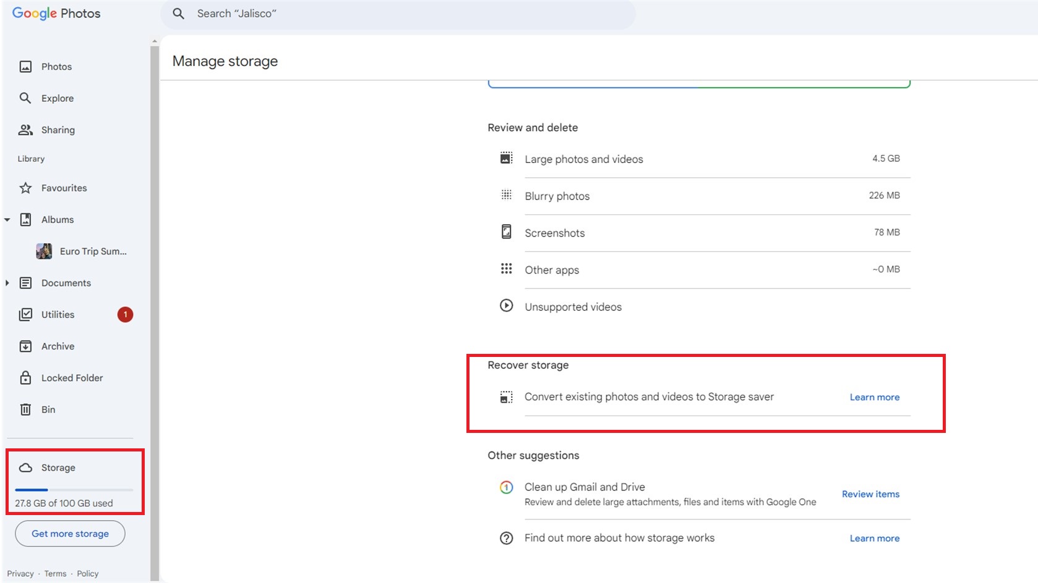Collapse the Albums tree arrow
This screenshot has width=1038, height=583.
click(x=7, y=220)
